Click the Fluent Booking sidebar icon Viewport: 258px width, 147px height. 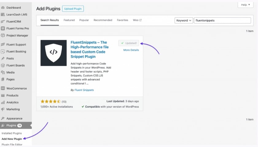pyautogui.click(x=3, y=51)
